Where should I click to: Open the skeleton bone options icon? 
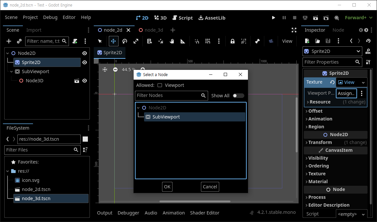click(257, 41)
